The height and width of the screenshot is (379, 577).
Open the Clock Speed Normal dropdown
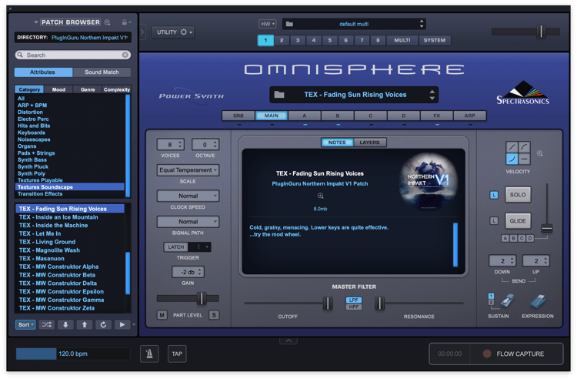(188, 196)
